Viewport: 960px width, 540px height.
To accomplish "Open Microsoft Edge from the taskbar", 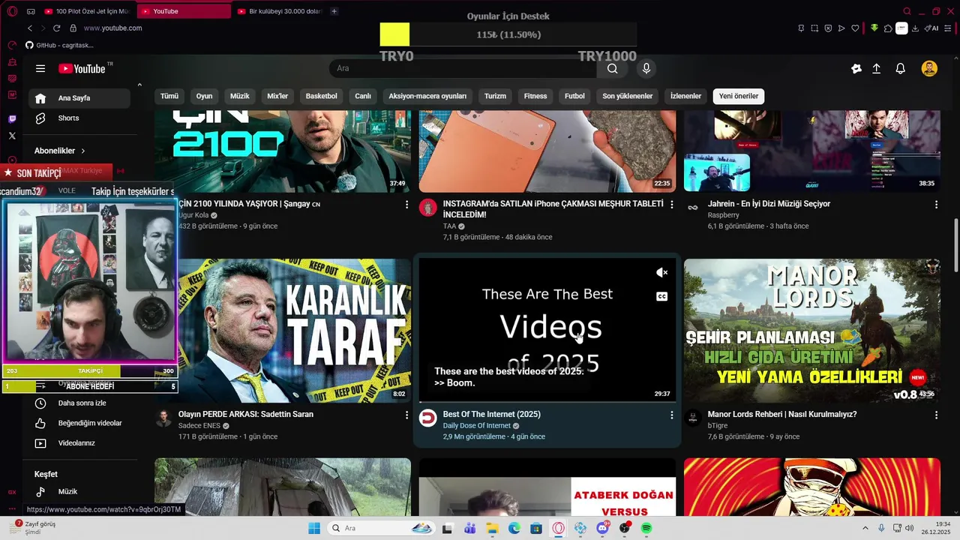I will (514, 529).
